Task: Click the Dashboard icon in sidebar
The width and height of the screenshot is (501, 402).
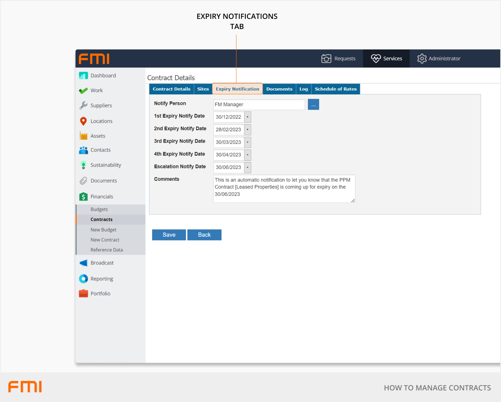Action: (x=83, y=75)
